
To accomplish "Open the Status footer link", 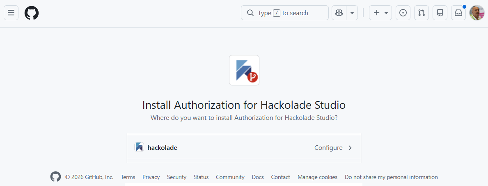I will click(x=201, y=177).
